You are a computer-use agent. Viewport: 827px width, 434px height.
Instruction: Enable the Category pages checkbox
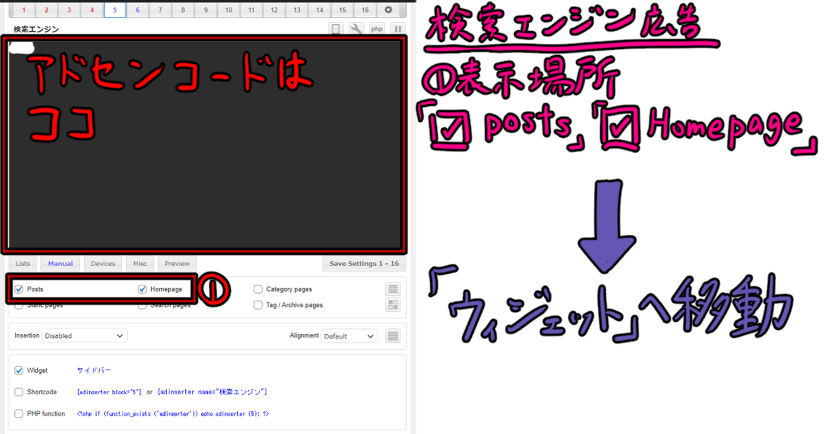[258, 289]
